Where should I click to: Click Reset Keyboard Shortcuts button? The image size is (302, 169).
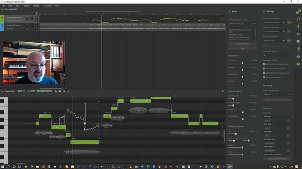pyautogui.click(x=277, y=159)
